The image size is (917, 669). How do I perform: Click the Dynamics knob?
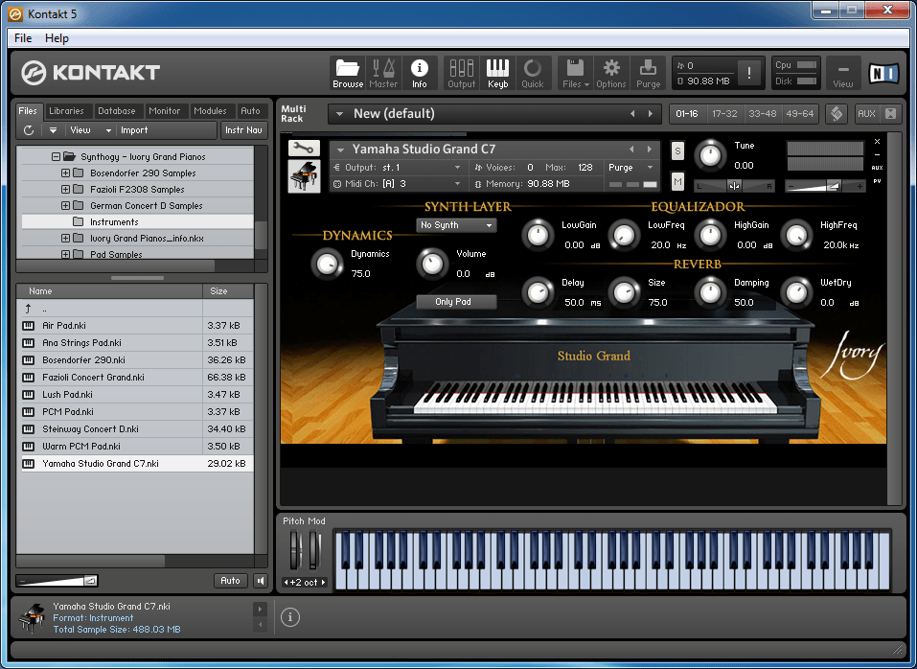tap(327, 265)
